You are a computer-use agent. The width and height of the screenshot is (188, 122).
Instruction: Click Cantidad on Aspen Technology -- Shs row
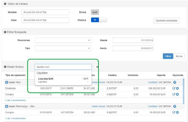tap(153, 106)
